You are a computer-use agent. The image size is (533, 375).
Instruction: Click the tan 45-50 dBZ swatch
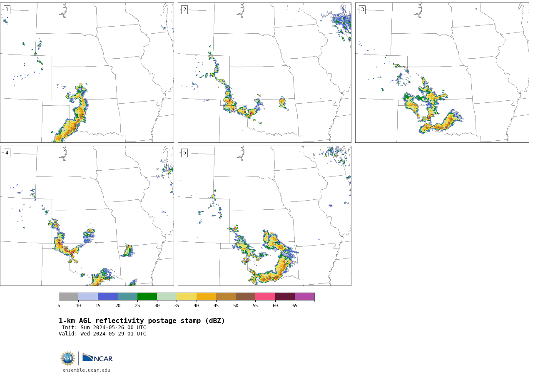pos(226,297)
